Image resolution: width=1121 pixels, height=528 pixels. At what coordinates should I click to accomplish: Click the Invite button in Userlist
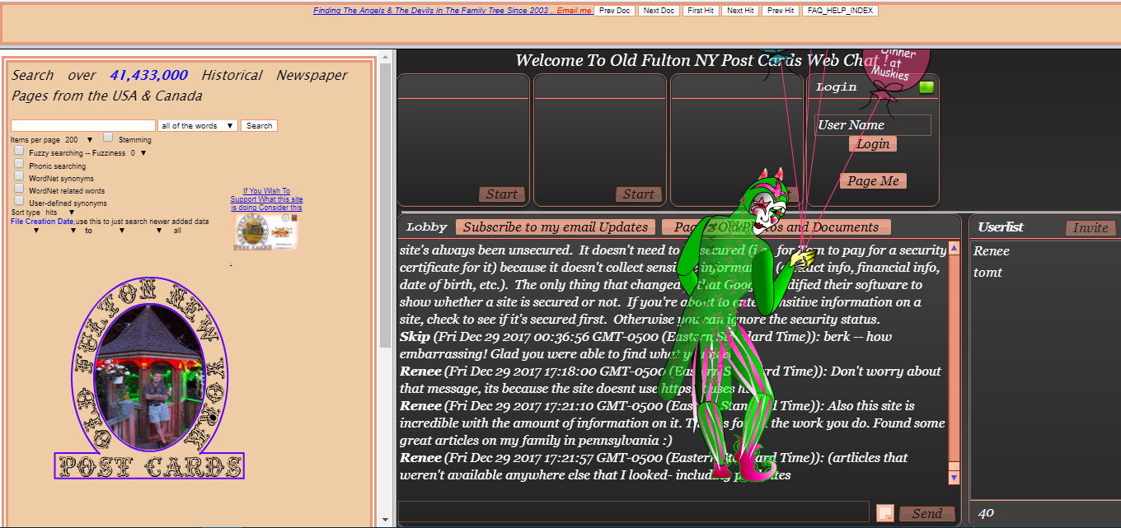(1091, 228)
